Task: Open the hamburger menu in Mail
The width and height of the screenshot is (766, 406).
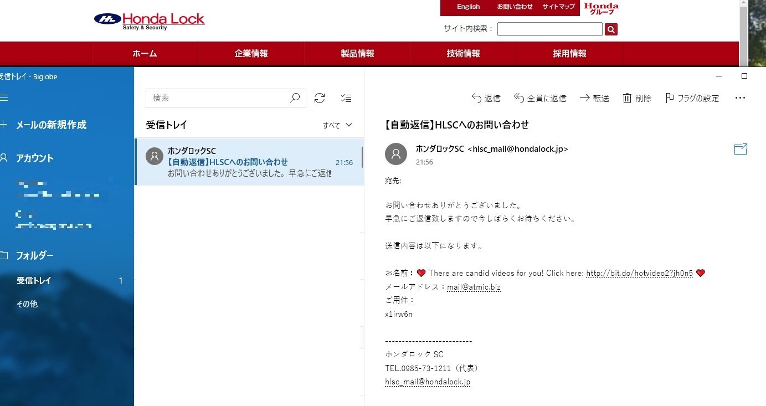Action: coord(4,98)
